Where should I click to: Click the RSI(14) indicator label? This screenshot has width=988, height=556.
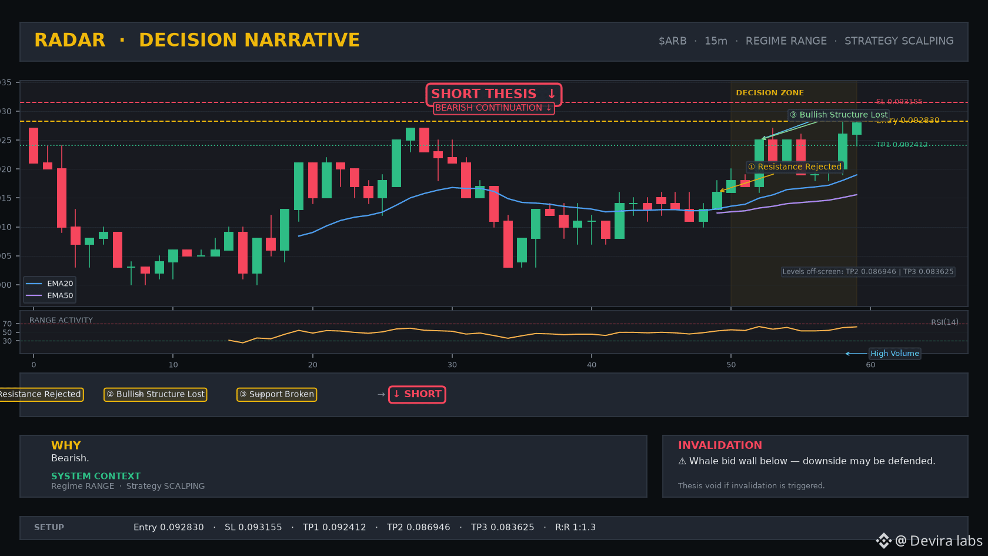[944, 322]
